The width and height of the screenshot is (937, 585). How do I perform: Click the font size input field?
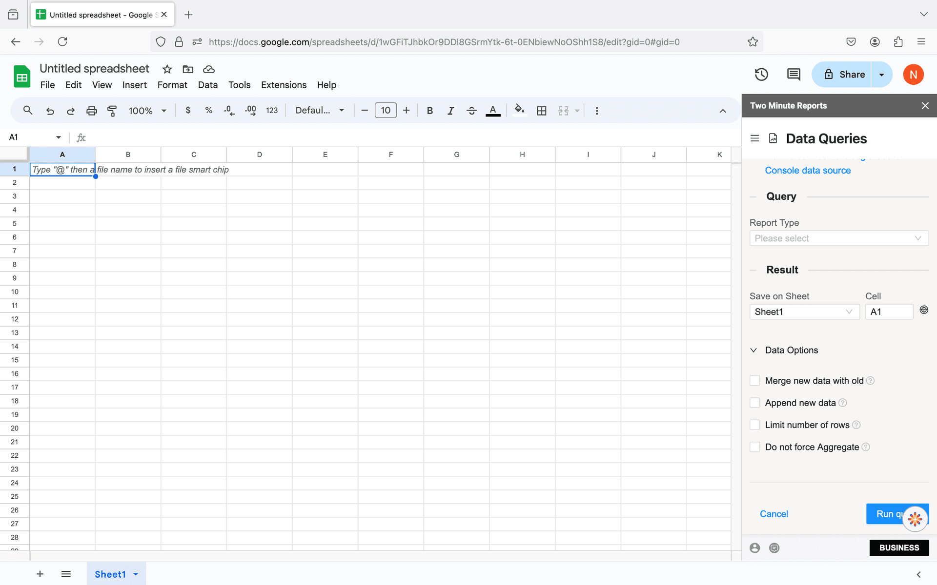386,111
